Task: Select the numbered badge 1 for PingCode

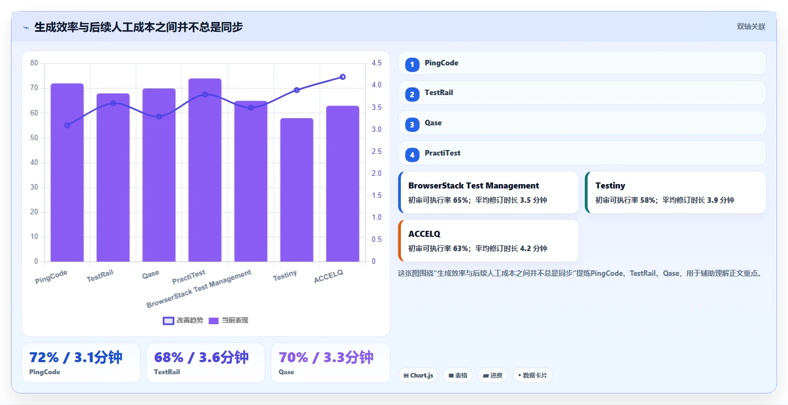Action: 412,64
